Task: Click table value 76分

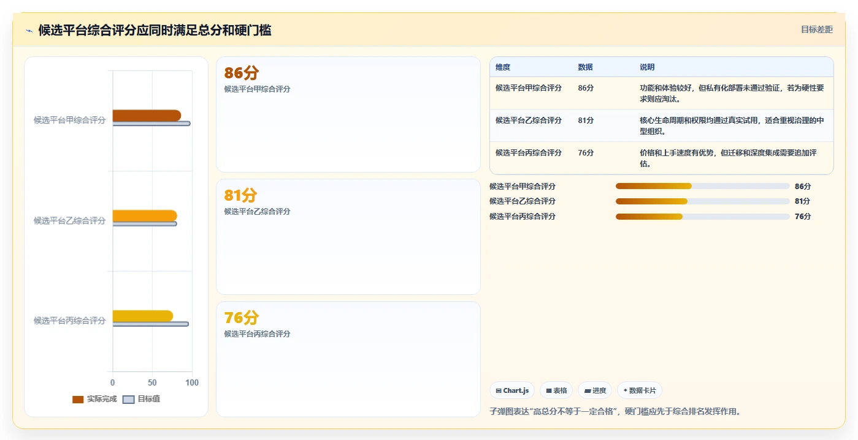Action: point(586,153)
